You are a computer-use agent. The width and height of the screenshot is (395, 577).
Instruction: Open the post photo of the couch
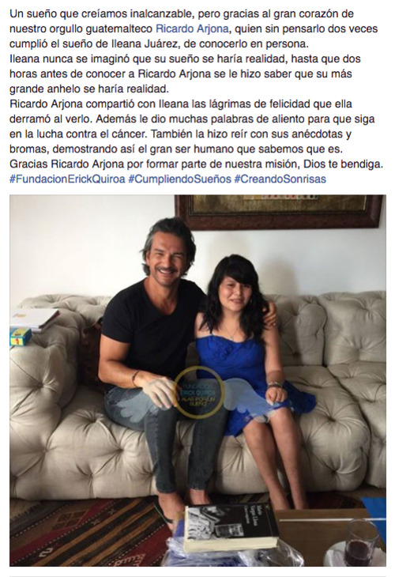tap(197, 380)
